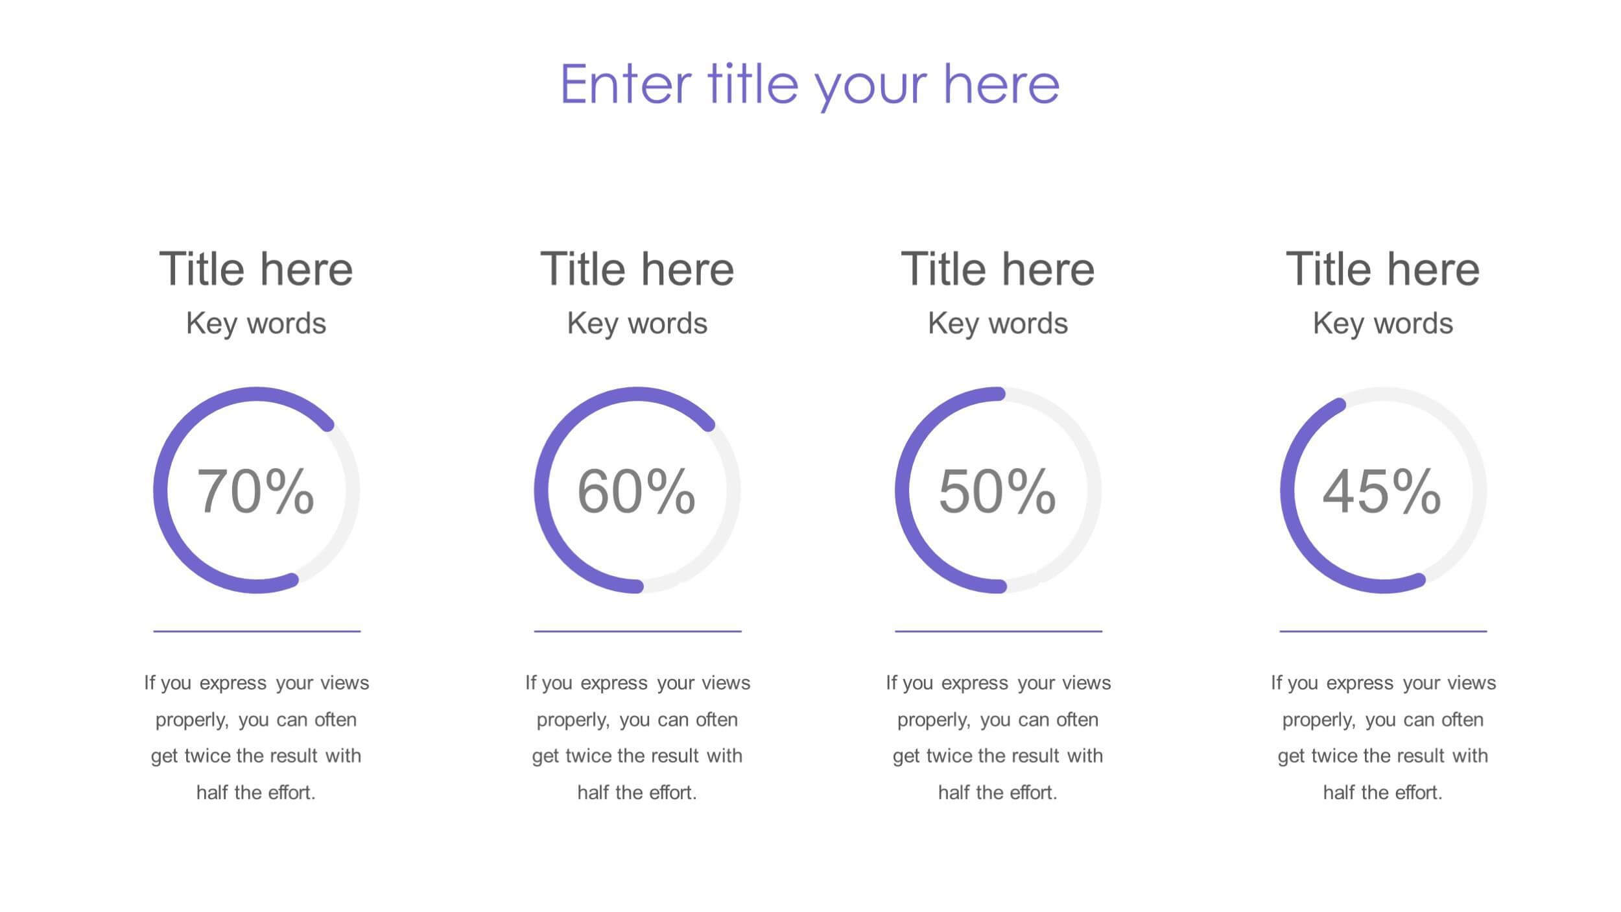
Task: Select the 'Enter title your here' heading
Action: click(x=810, y=85)
